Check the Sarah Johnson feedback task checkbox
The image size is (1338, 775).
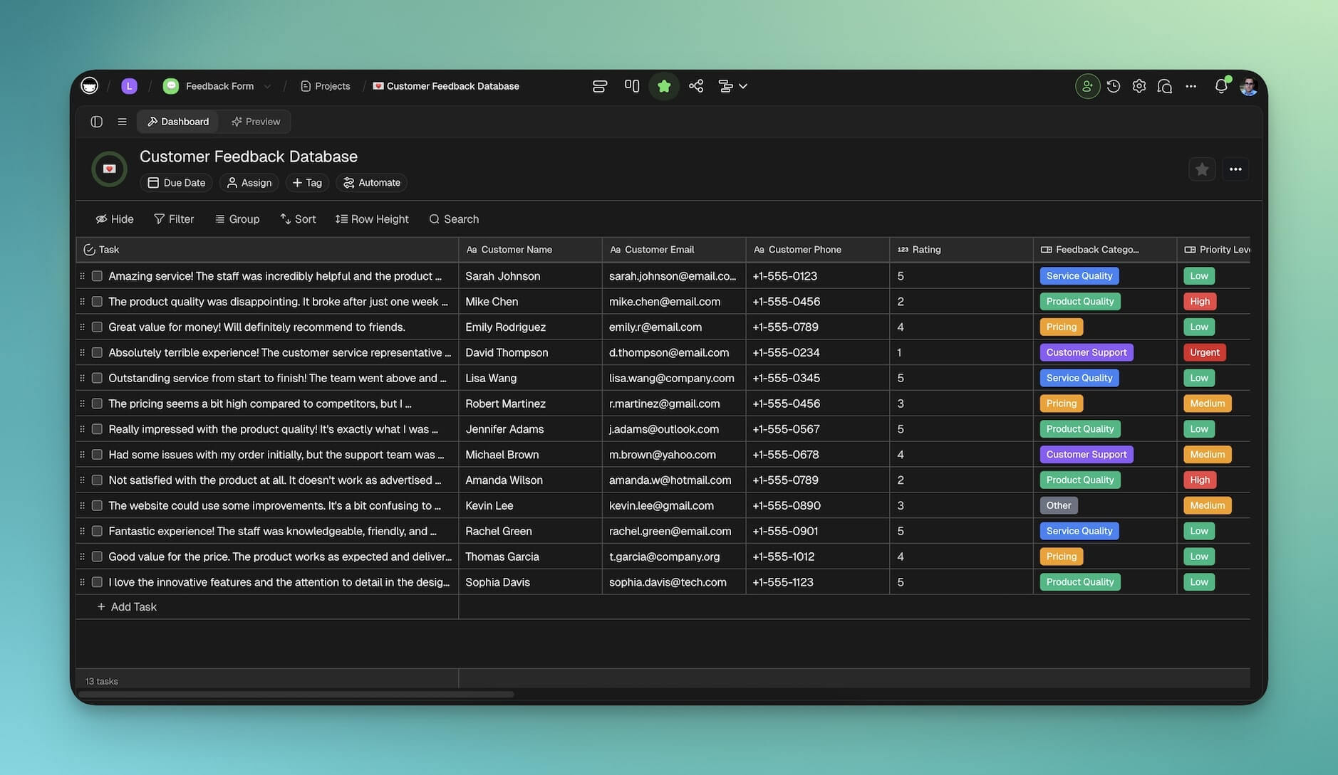coord(97,276)
